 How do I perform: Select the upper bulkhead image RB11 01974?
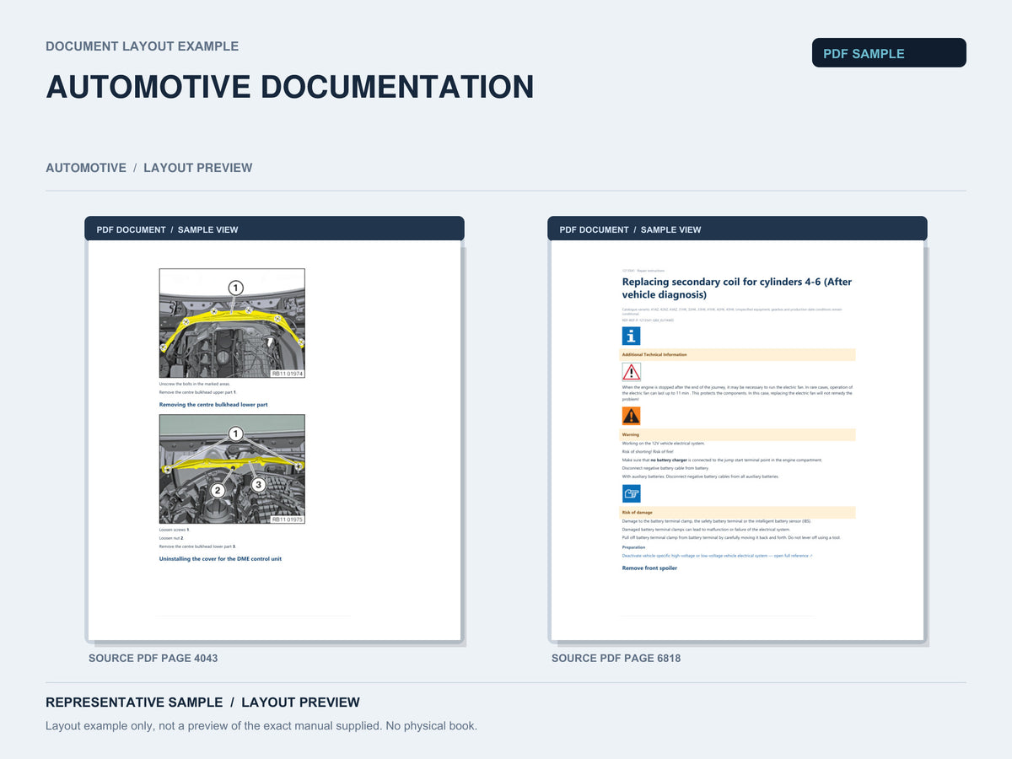pos(232,323)
